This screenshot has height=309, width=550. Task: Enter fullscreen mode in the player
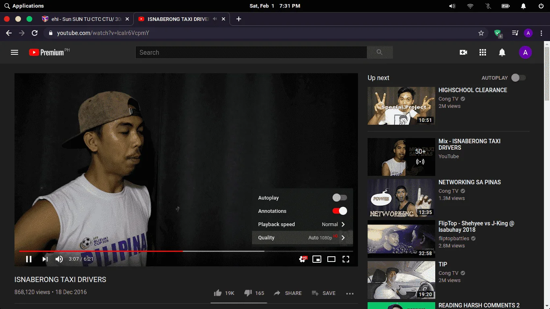click(x=346, y=259)
